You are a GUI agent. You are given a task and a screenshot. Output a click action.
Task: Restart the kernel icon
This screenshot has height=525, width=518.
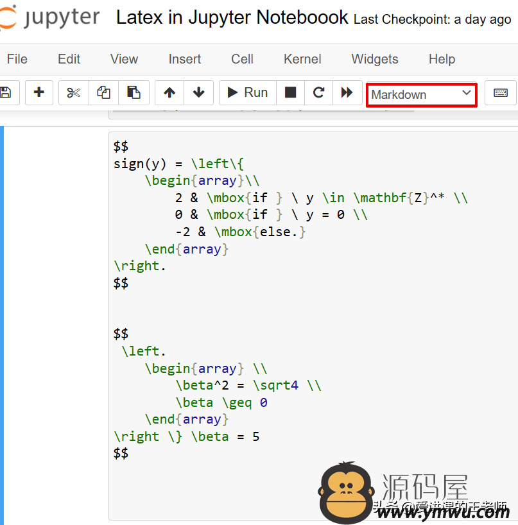[318, 92]
